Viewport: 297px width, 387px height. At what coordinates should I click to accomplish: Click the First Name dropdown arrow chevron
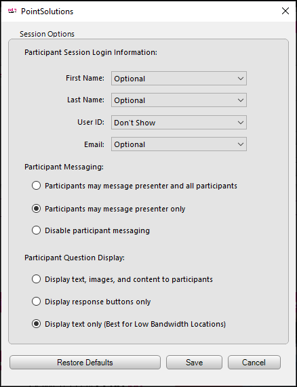click(241, 79)
